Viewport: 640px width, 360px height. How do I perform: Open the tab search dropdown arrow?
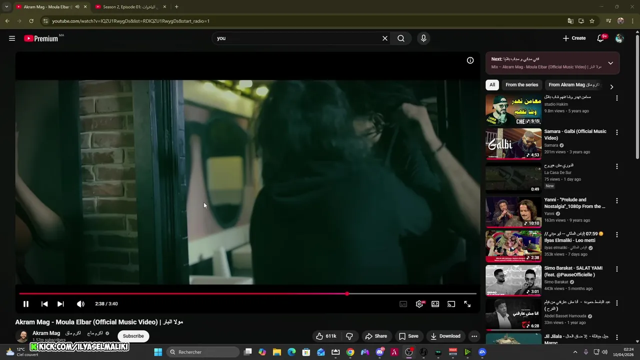pyautogui.click(x=6, y=7)
